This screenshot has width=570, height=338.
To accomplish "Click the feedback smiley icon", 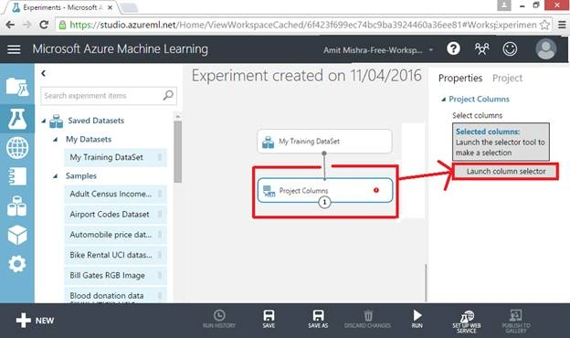I will point(510,48).
